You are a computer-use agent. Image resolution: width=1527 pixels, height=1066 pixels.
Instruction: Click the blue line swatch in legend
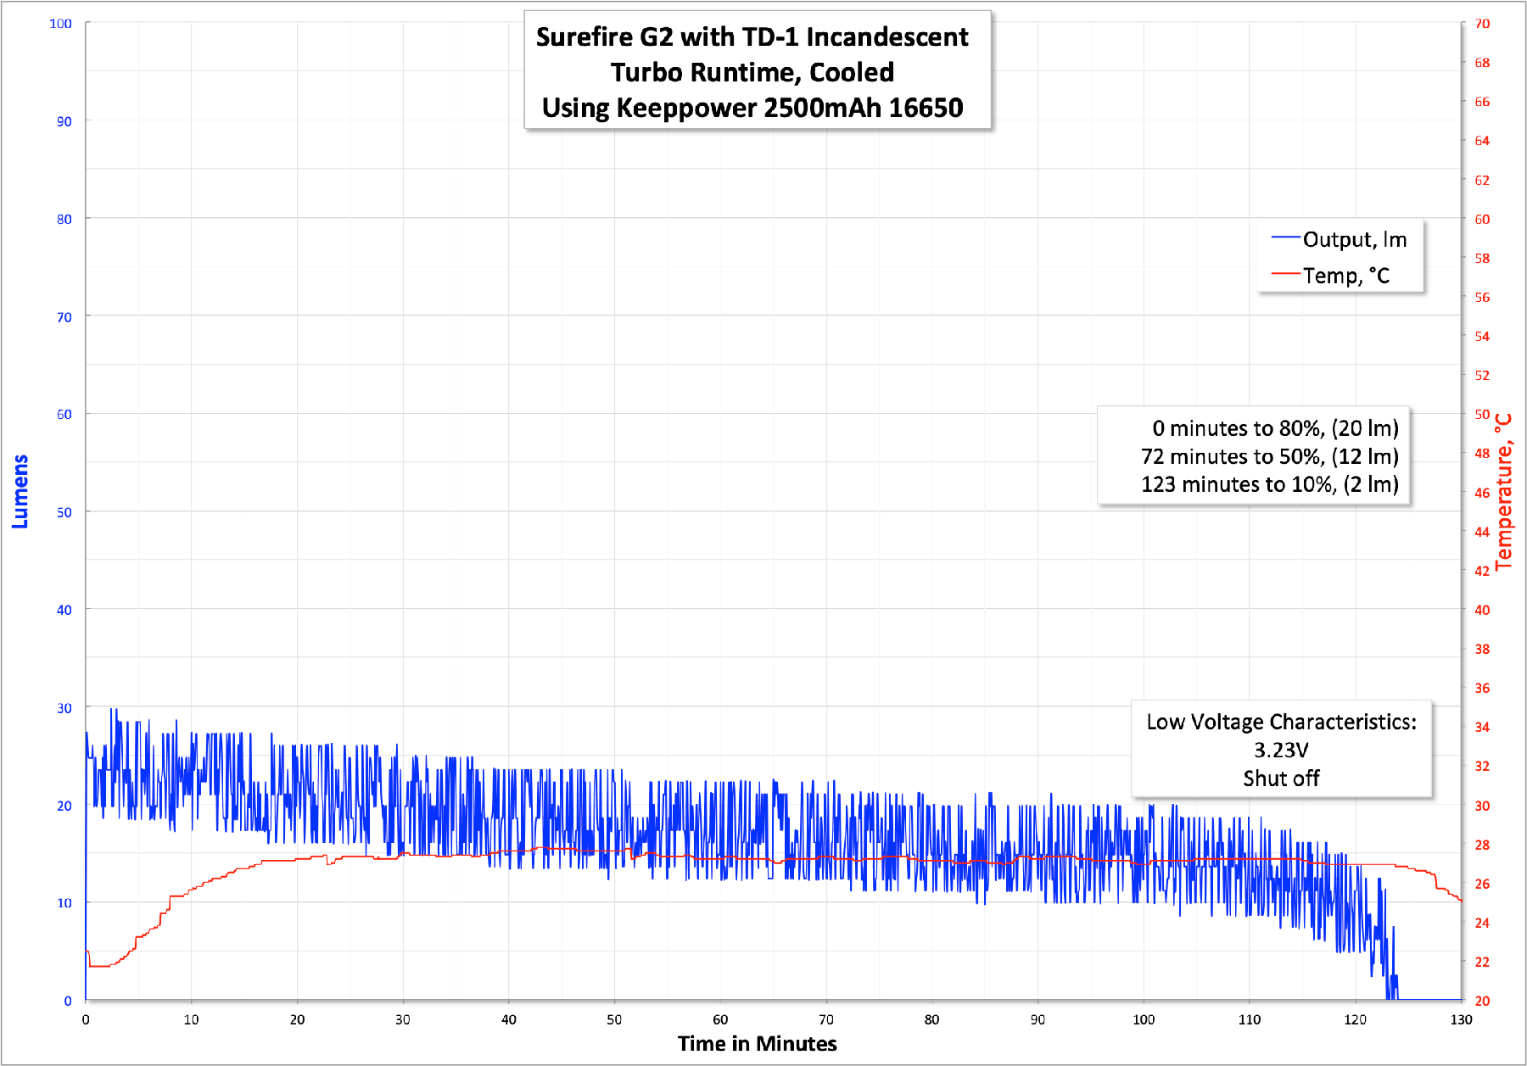(x=1285, y=238)
